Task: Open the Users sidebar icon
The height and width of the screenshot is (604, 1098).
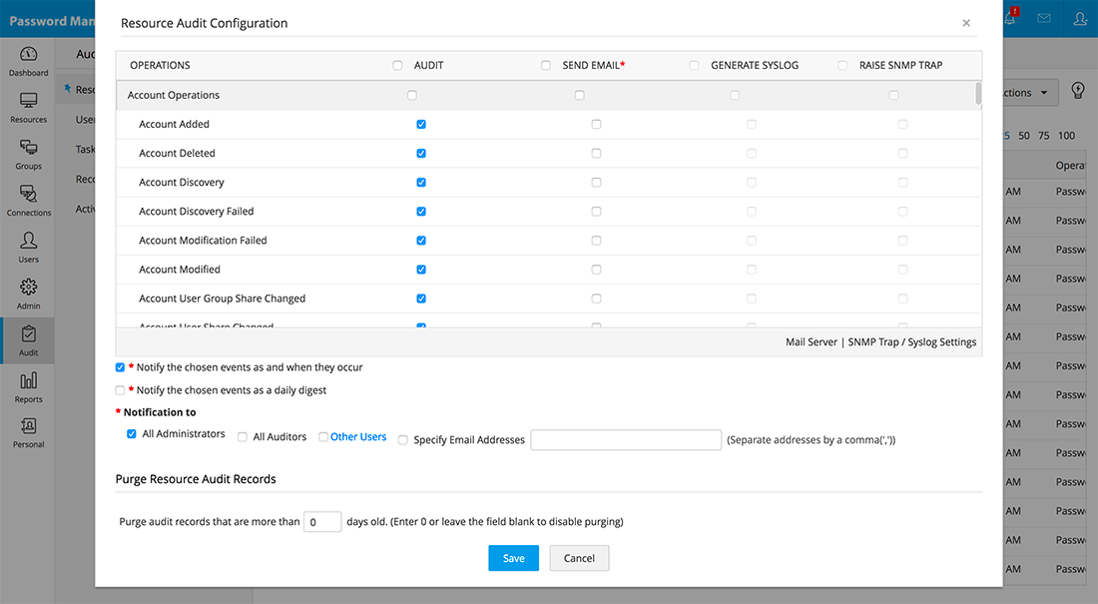Action: 28,247
